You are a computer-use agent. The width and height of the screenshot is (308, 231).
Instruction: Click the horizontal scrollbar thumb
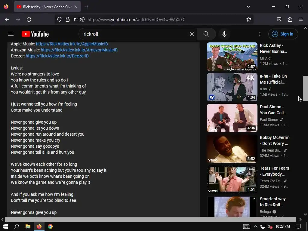(150, 219)
